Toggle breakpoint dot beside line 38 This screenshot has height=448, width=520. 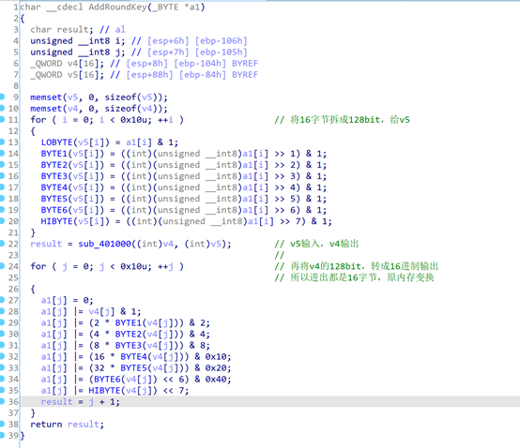point(2,424)
